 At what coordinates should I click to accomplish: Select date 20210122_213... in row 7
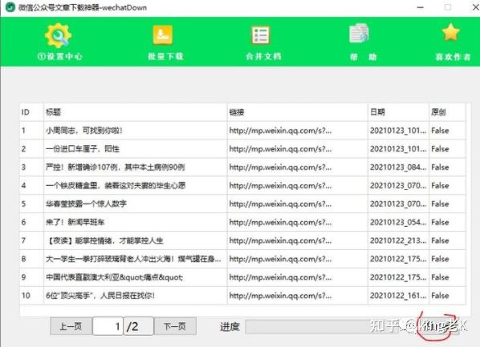pyautogui.click(x=398, y=240)
